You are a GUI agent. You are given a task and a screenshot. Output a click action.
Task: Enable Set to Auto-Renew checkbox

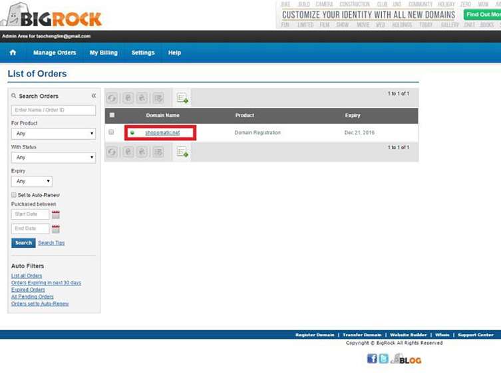tap(14, 195)
